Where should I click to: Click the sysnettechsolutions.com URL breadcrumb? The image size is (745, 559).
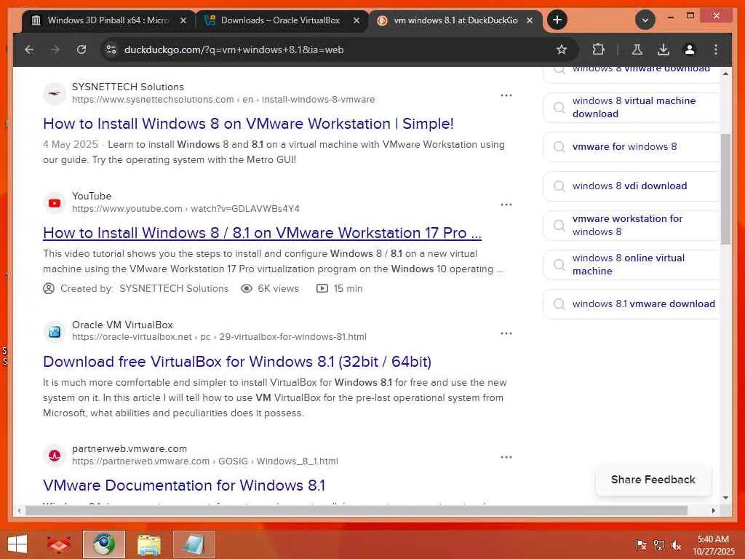coord(223,99)
